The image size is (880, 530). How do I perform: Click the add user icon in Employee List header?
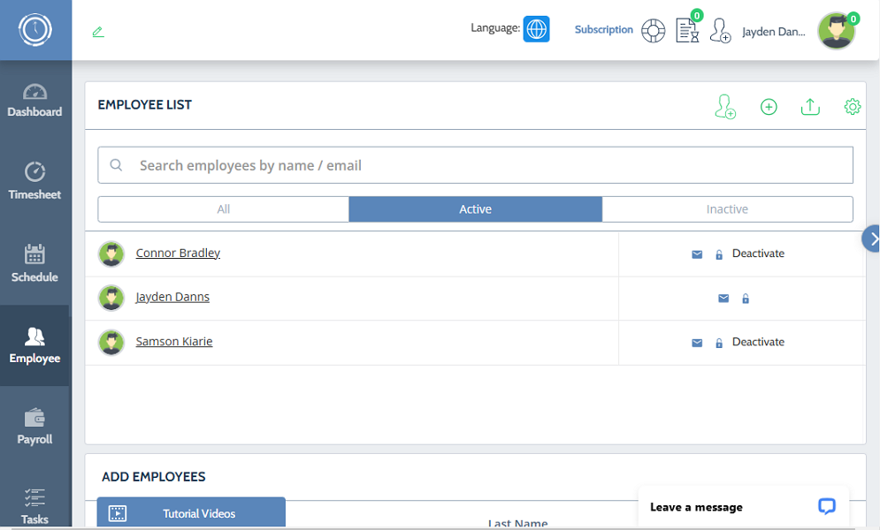point(725,107)
